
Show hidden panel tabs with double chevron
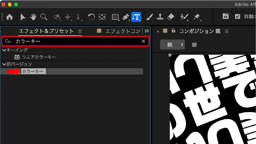point(147,31)
